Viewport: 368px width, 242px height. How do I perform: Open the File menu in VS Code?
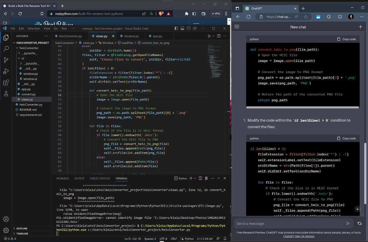tap(13, 28)
